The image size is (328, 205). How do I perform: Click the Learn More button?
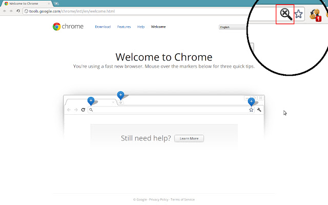[189, 138]
